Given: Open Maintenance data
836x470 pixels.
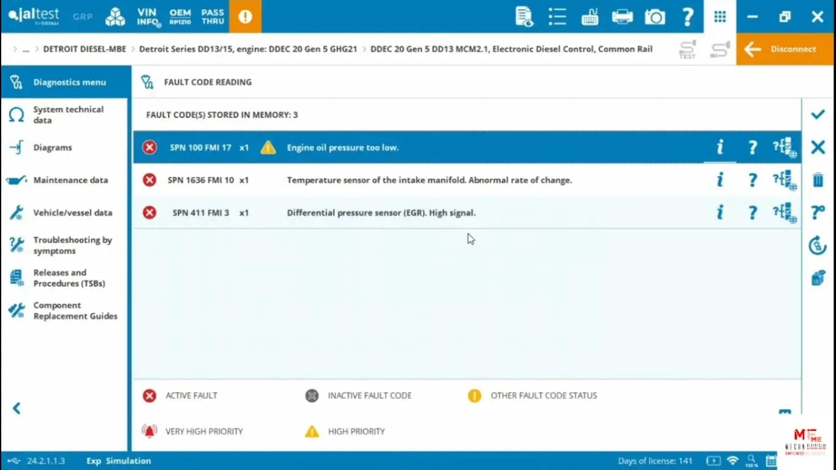Looking at the screenshot, I should tap(65, 180).
